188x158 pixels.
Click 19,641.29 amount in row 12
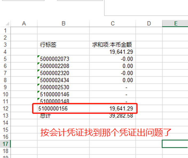[121, 109]
